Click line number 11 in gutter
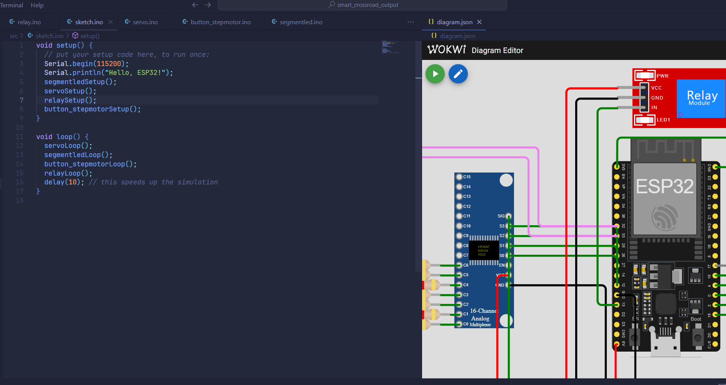The height and width of the screenshot is (385, 726). pyautogui.click(x=19, y=137)
